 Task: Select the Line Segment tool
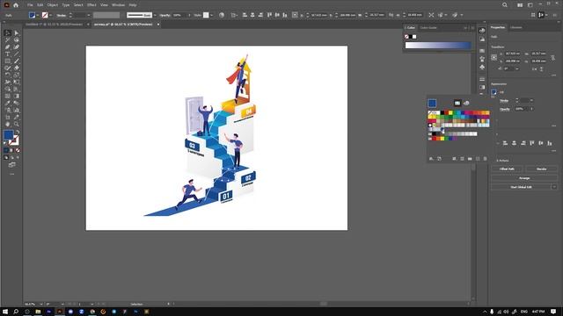tap(17, 54)
